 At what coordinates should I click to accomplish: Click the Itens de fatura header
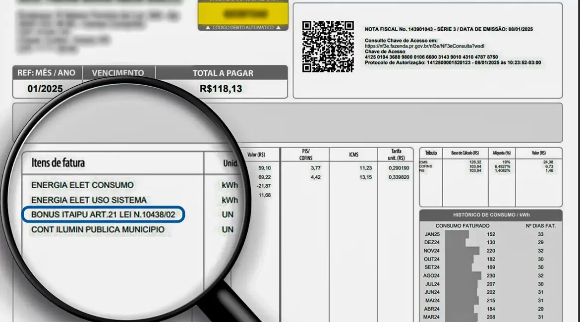pos(58,162)
